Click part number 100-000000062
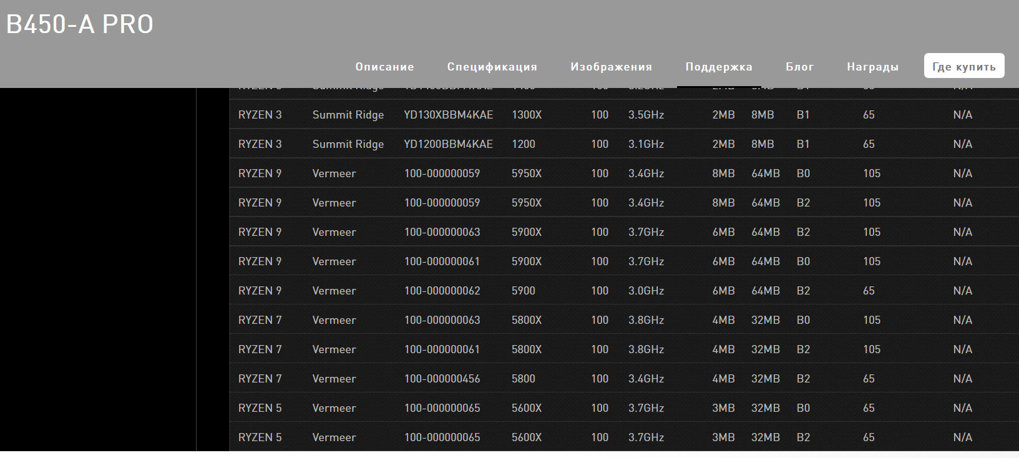Screen dimensions: 1019x458 442,291
